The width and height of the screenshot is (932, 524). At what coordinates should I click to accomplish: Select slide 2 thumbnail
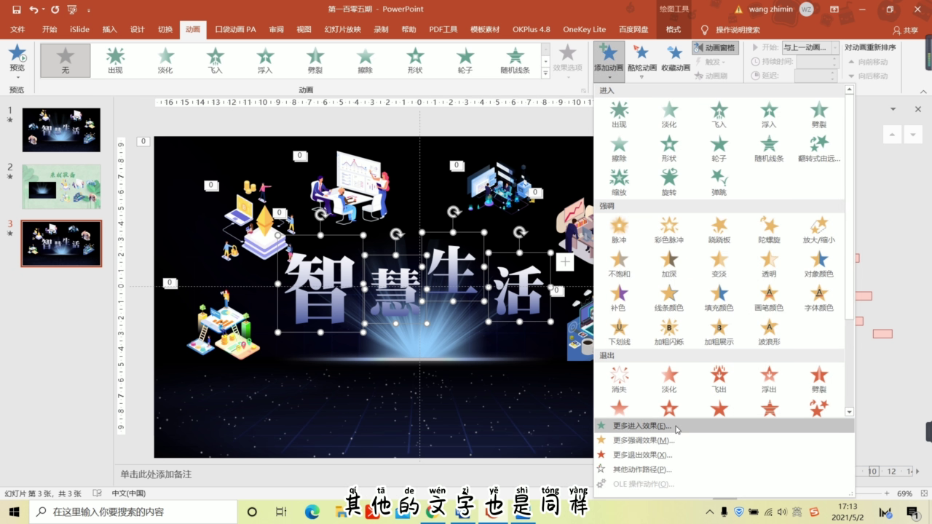tap(61, 186)
